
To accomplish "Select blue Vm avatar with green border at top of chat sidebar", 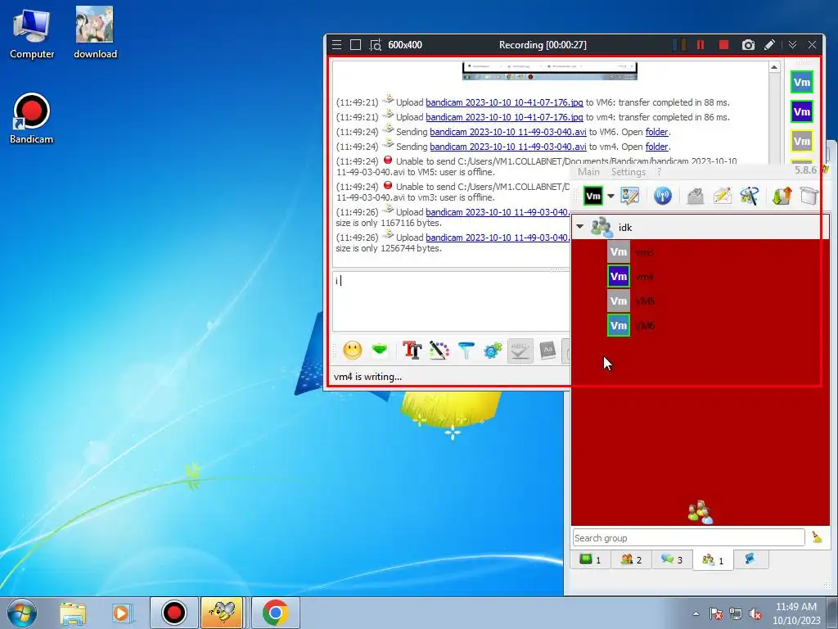I will pos(802,83).
